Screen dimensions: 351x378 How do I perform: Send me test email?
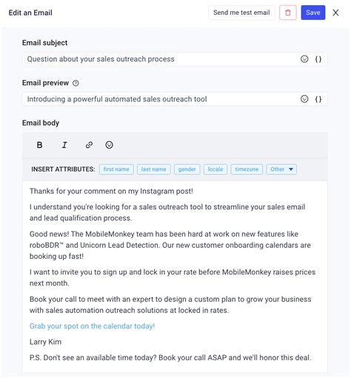(x=241, y=13)
